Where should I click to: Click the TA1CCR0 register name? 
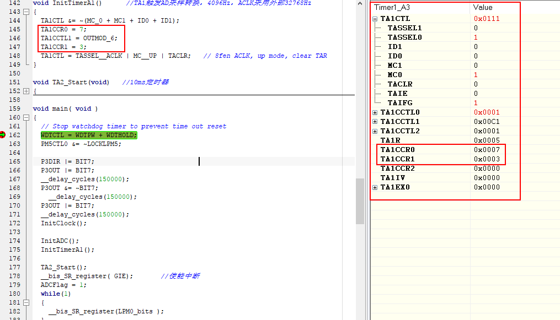(397, 150)
